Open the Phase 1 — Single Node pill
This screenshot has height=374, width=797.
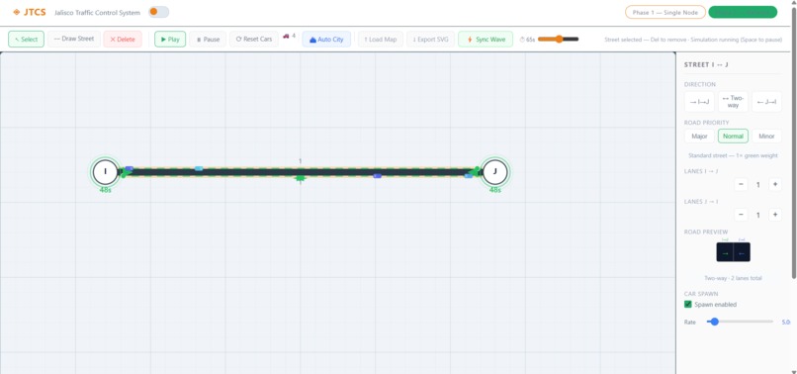click(664, 12)
